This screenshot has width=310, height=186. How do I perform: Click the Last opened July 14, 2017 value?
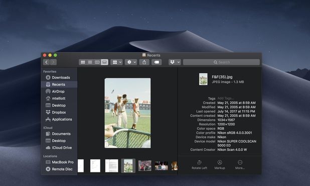click(236, 111)
